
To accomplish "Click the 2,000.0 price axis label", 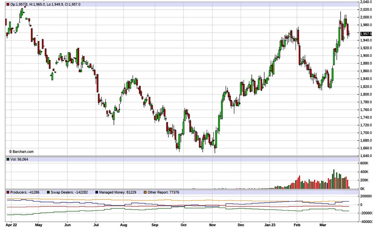I will click(x=366, y=17).
